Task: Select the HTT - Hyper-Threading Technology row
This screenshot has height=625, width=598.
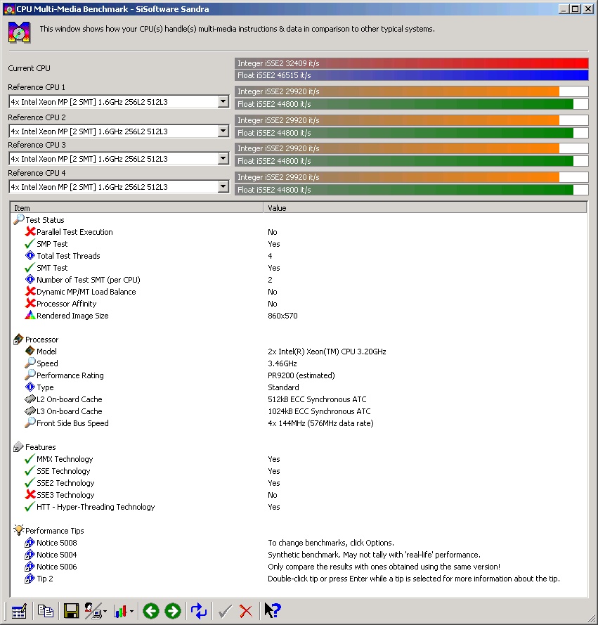Action: pyautogui.click(x=299, y=507)
